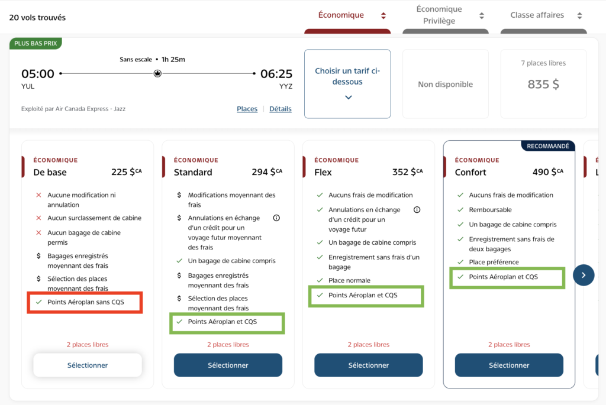Select the Confort fare at 490 $

(x=509, y=365)
